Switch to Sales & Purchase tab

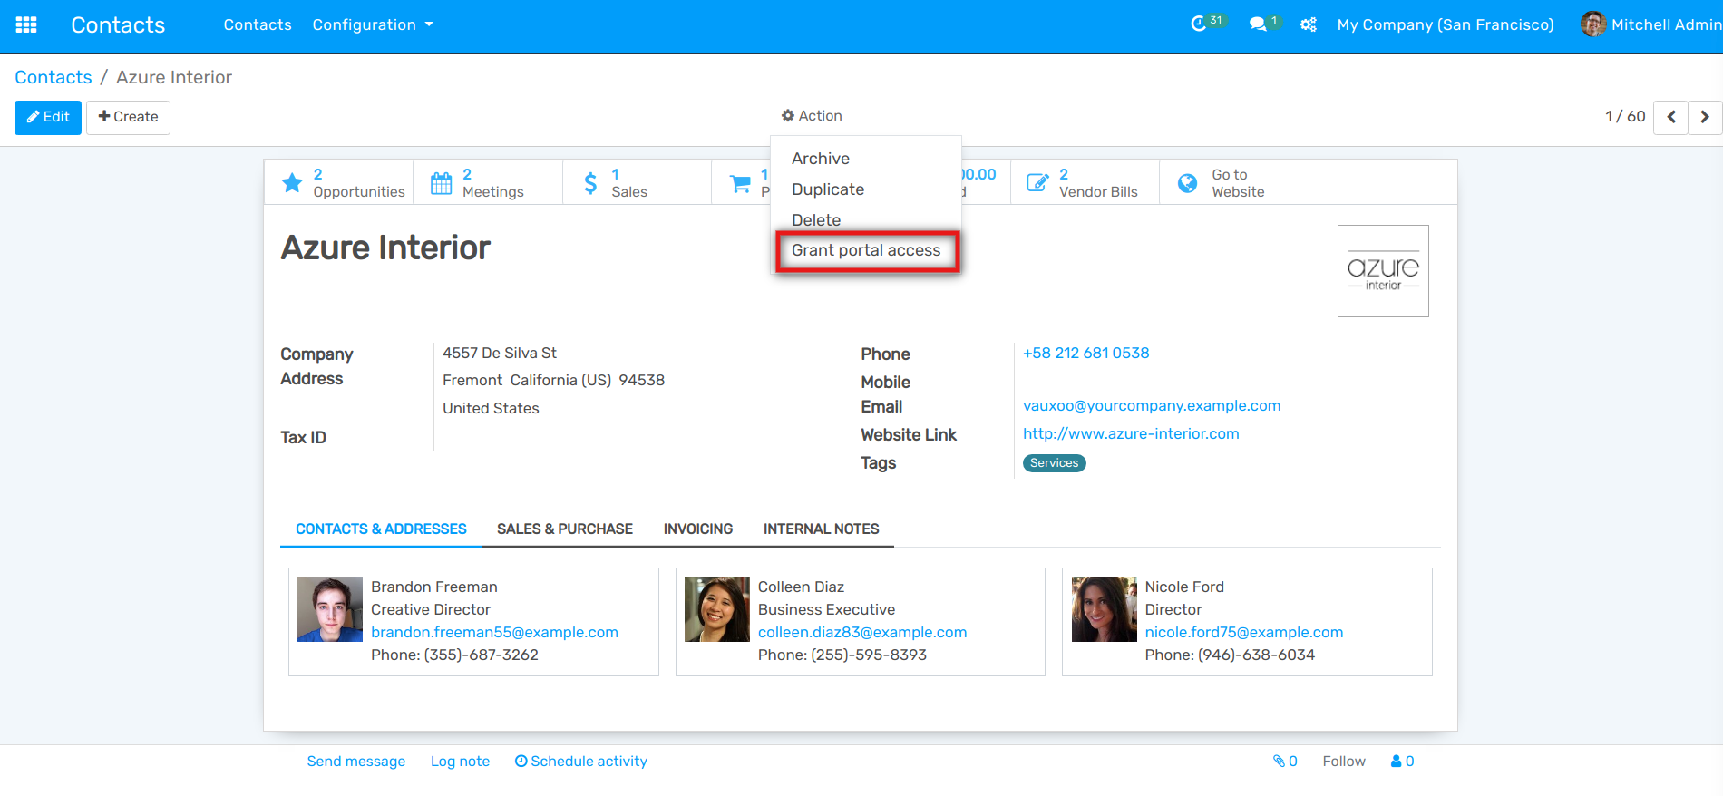click(565, 529)
